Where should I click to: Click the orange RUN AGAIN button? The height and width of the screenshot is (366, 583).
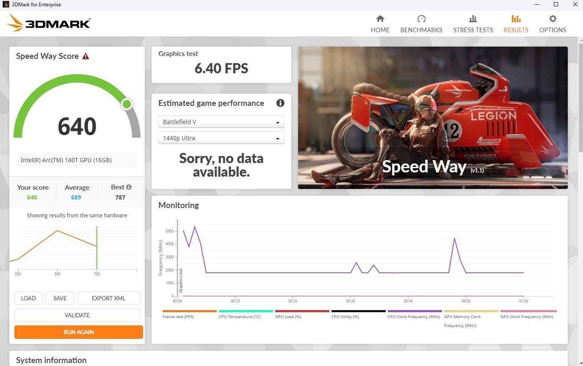point(79,332)
